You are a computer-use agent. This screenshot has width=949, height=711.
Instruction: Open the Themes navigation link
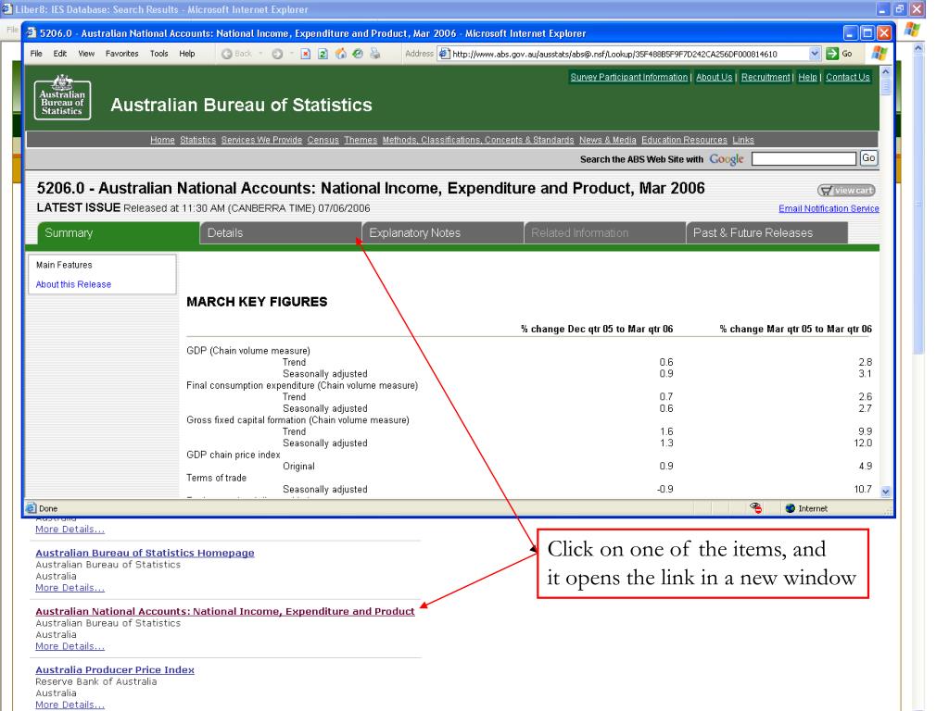pyautogui.click(x=361, y=140)
